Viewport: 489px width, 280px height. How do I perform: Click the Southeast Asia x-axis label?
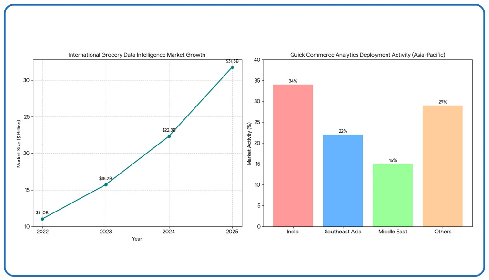pyautogui.click(x=343, y=232)
